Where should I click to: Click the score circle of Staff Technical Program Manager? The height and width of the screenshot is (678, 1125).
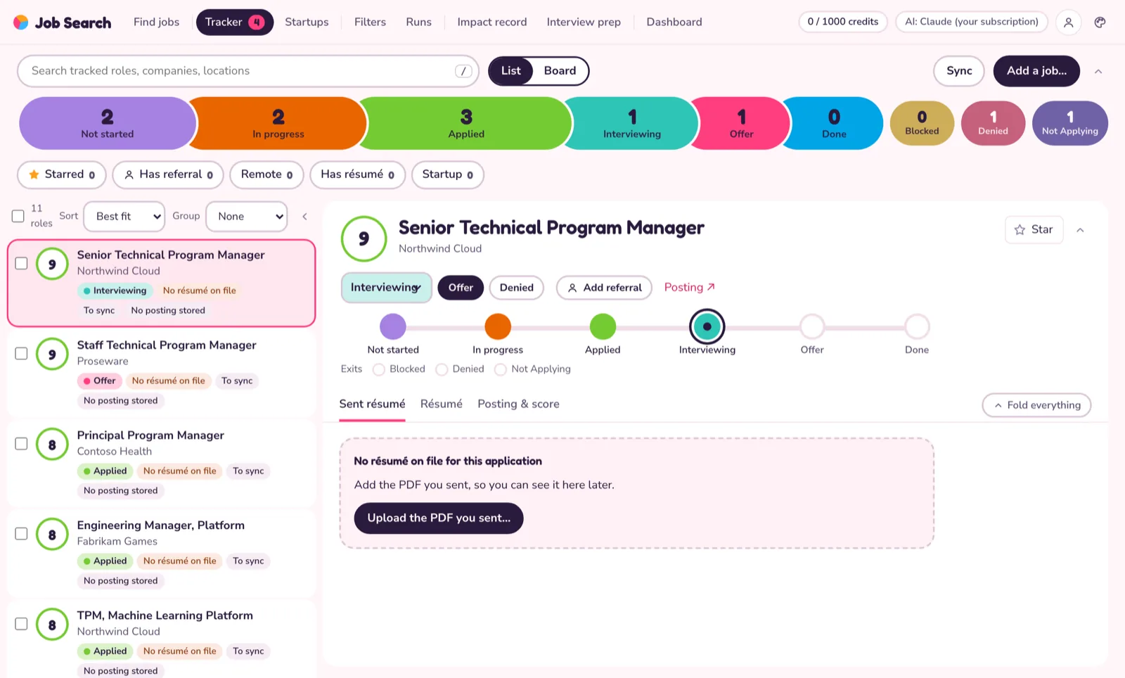coord(52,354)
